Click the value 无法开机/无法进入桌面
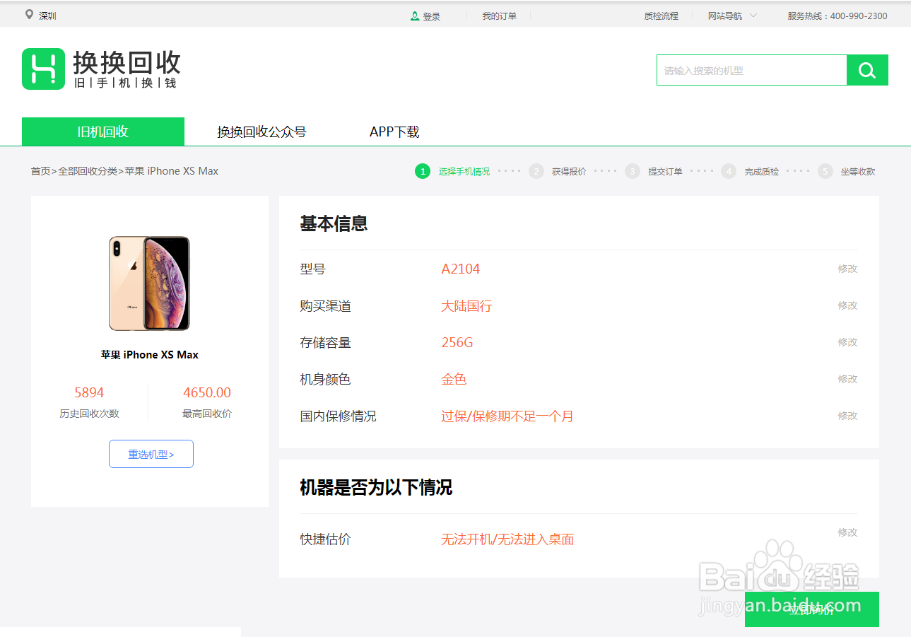 pos(507,539)
